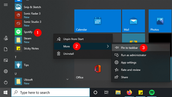Open the Calendar tile
The width and height of the screenshot is (172, 97).
[98, 21]
